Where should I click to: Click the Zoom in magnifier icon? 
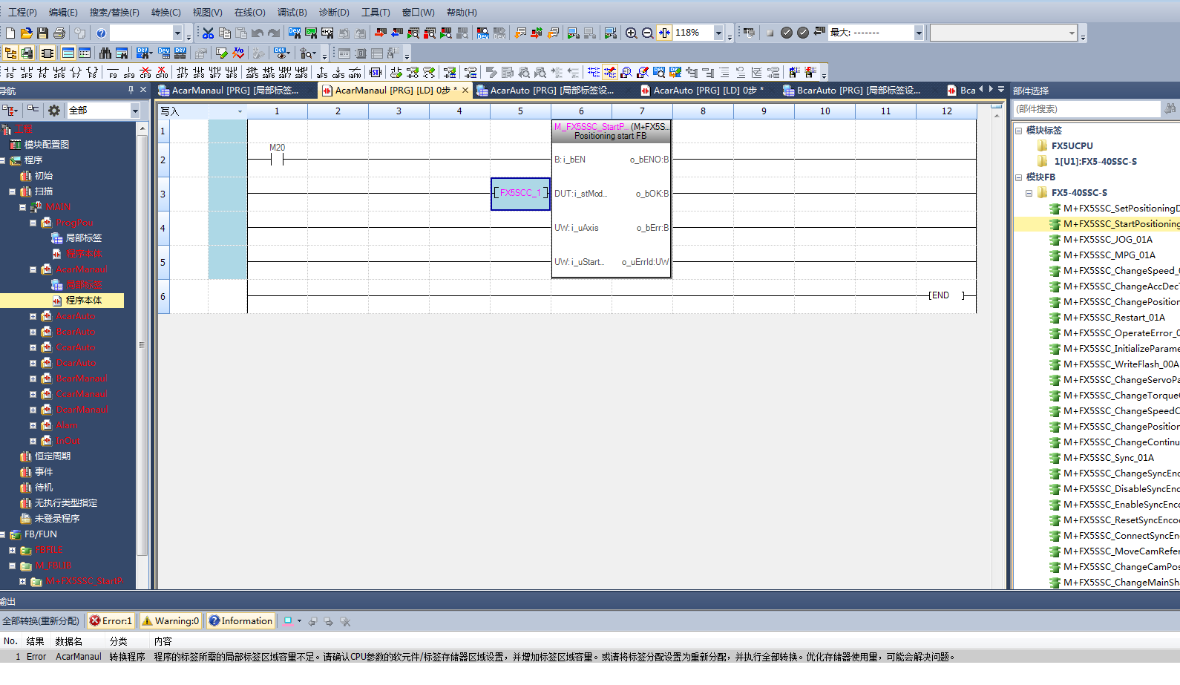(x=631, y=33)
